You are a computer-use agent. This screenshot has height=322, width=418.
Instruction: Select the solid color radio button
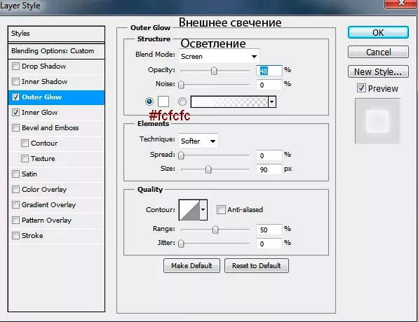click(x=149, y=101)
